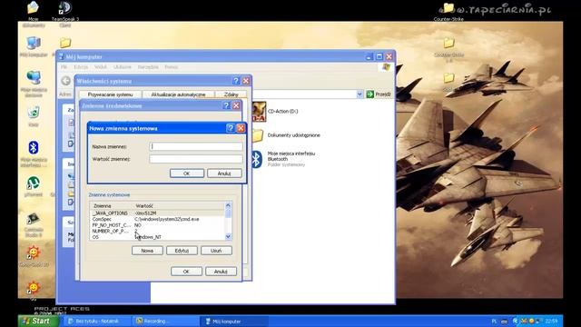Confirm new system variable with OK
581x327 pixels.
click(187, 173)
